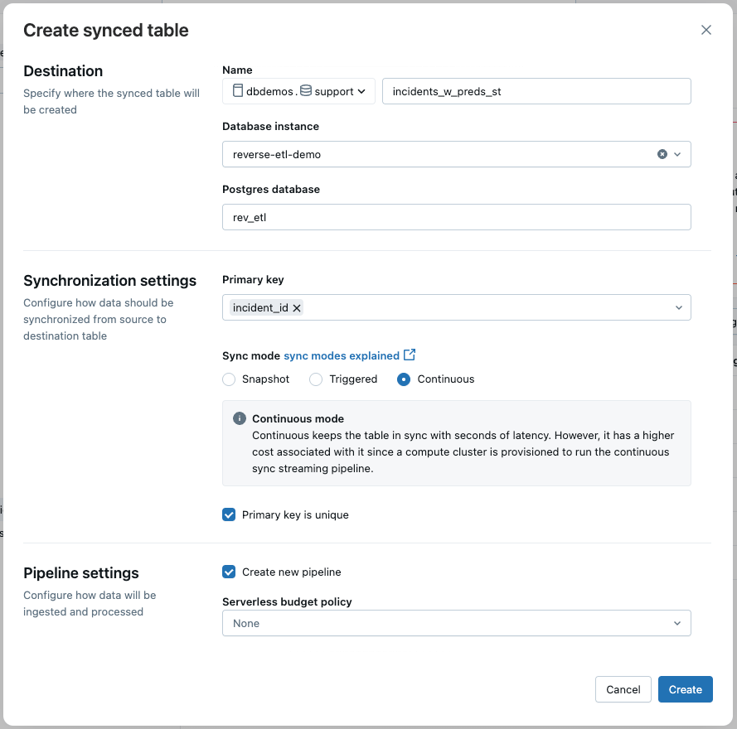Viewport: 737px width, 729px height.
Task: Select the Triggered sync mode
Action: 316,379
